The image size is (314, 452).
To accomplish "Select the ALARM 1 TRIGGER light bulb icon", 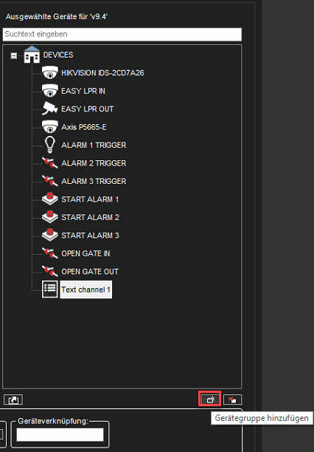I will tap(50, 145).
